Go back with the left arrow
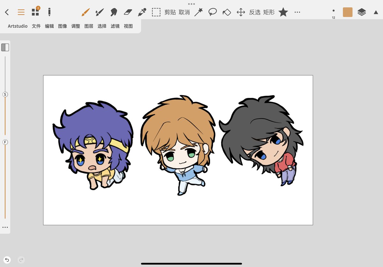Viewport: 383px width, 267px height. click(7, 12)
